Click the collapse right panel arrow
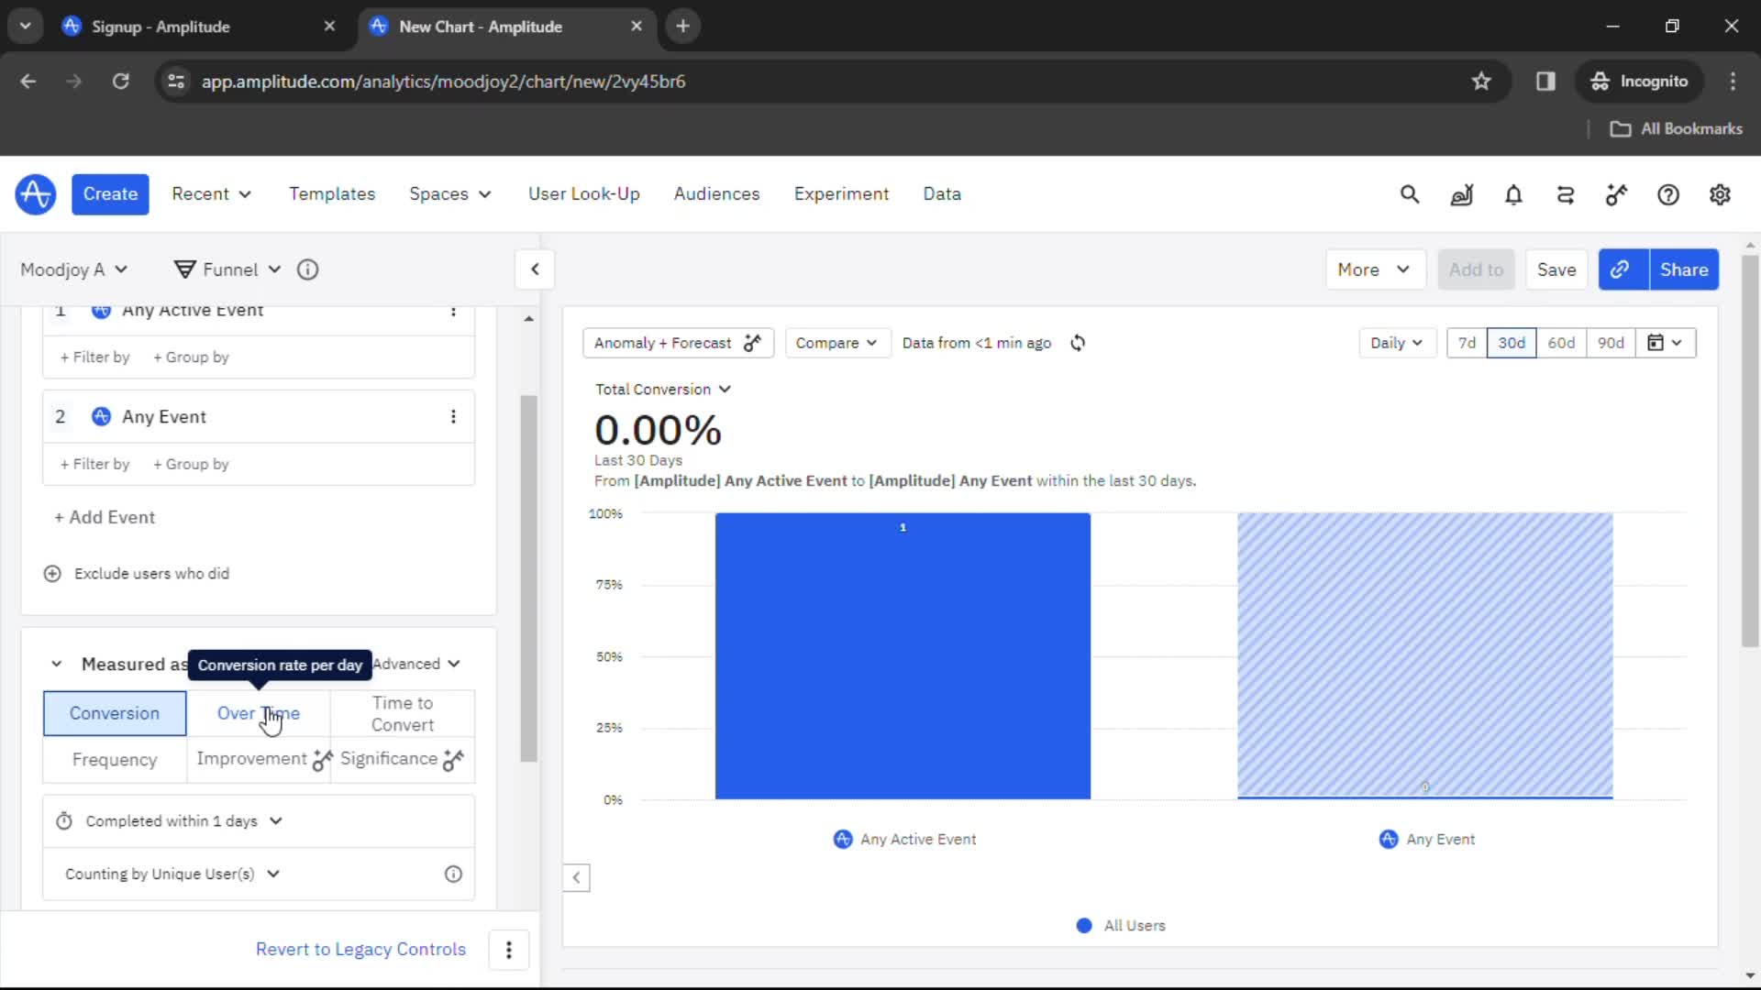1761x990 pixels. tap(536, 269)
